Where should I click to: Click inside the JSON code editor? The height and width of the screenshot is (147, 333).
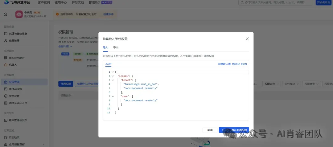(176, 94)
